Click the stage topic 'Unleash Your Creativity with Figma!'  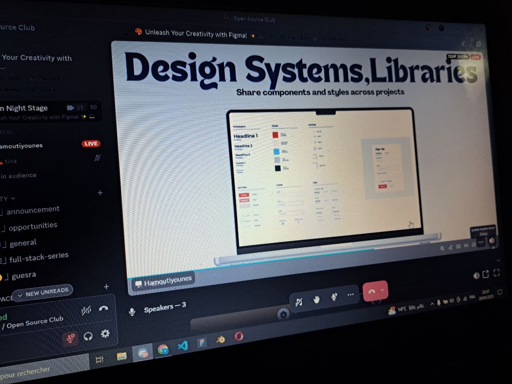pyautogui.click(x=196, y=34)
